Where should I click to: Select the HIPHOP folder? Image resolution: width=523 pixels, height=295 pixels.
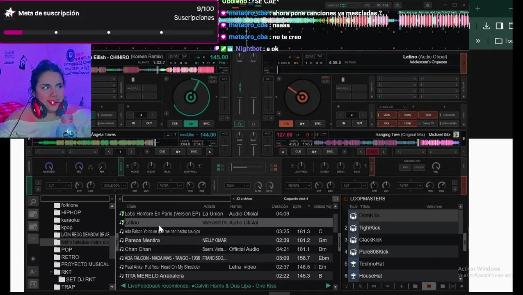point(71,213)
